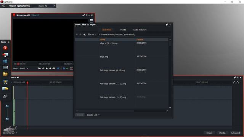Jump to end of Sequence #1
Viewport: 244px width, 137px height.
click(54, 68)
